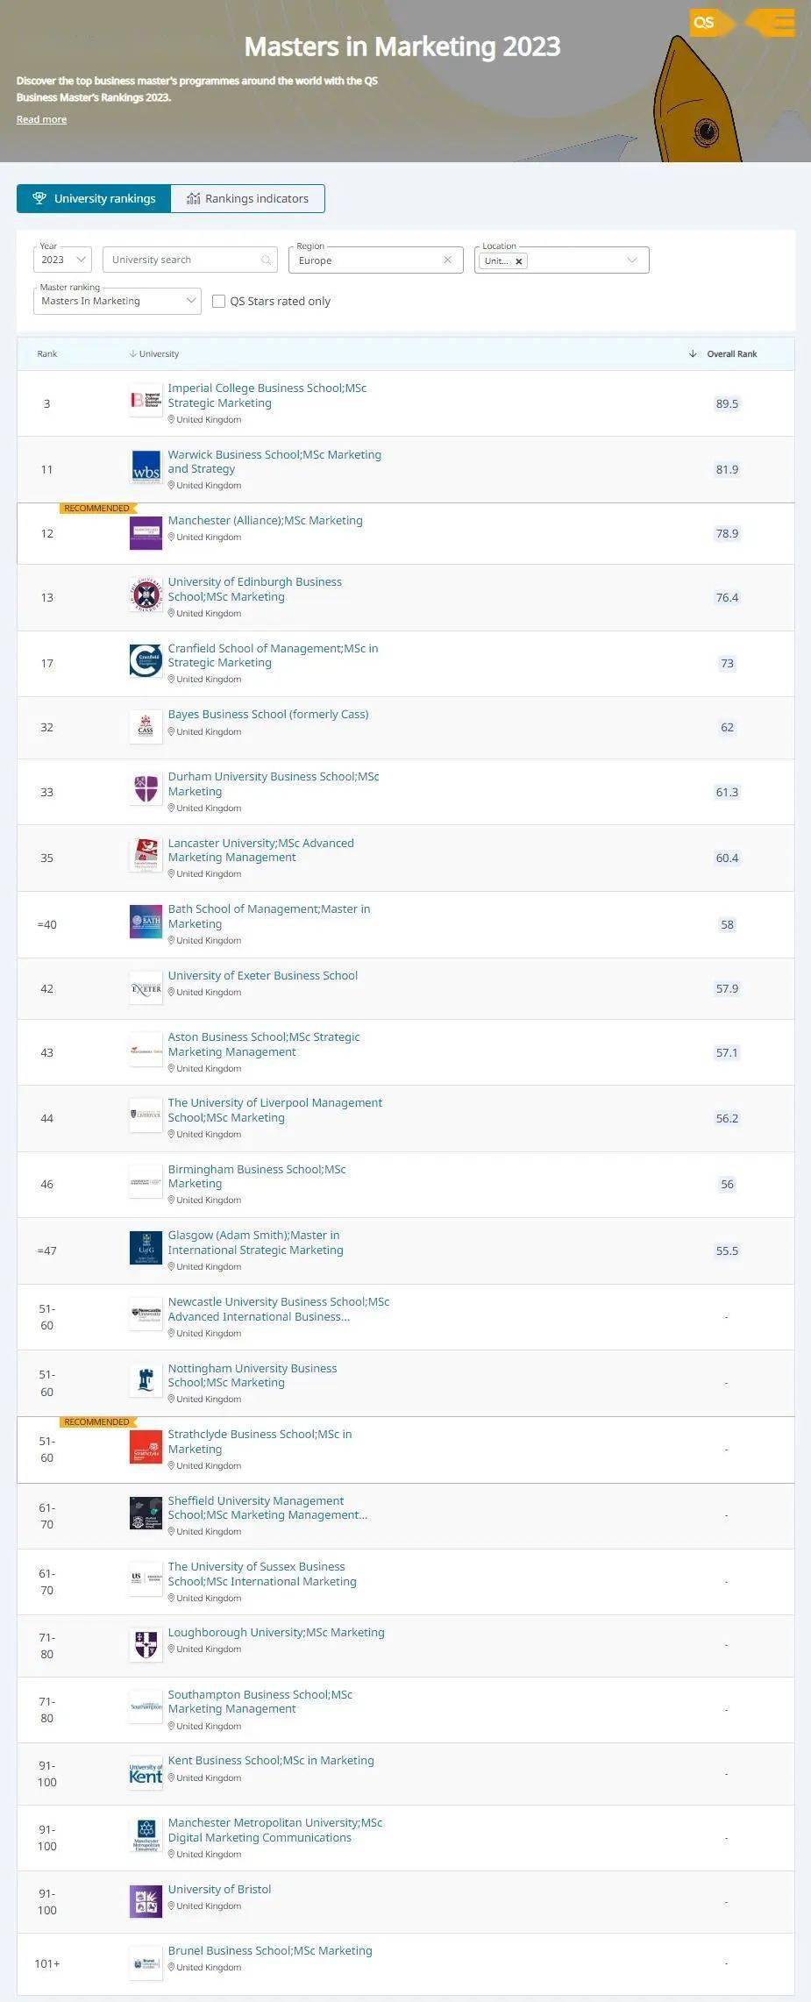
Task: Click the search magnifier in University search
Action: 266,260
